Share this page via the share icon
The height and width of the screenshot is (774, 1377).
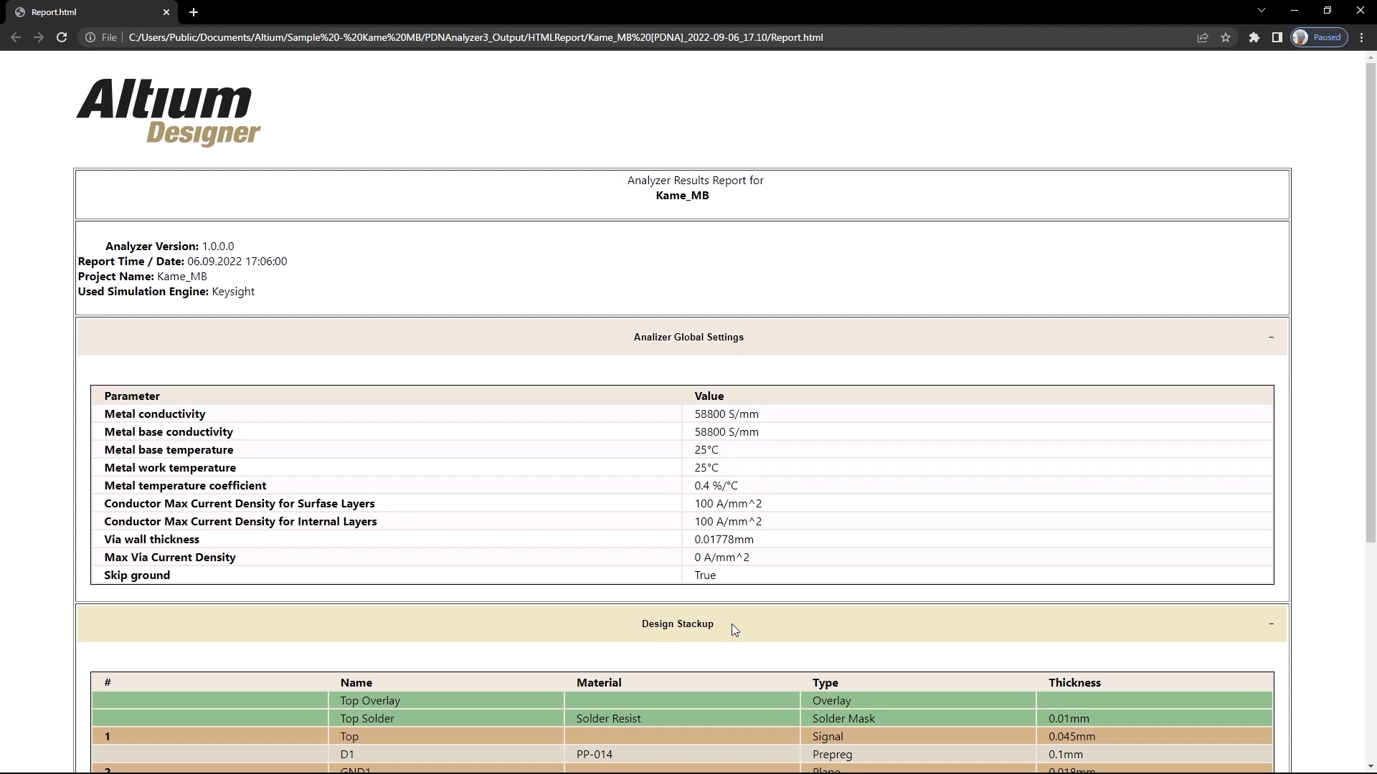click(1203, 37)
